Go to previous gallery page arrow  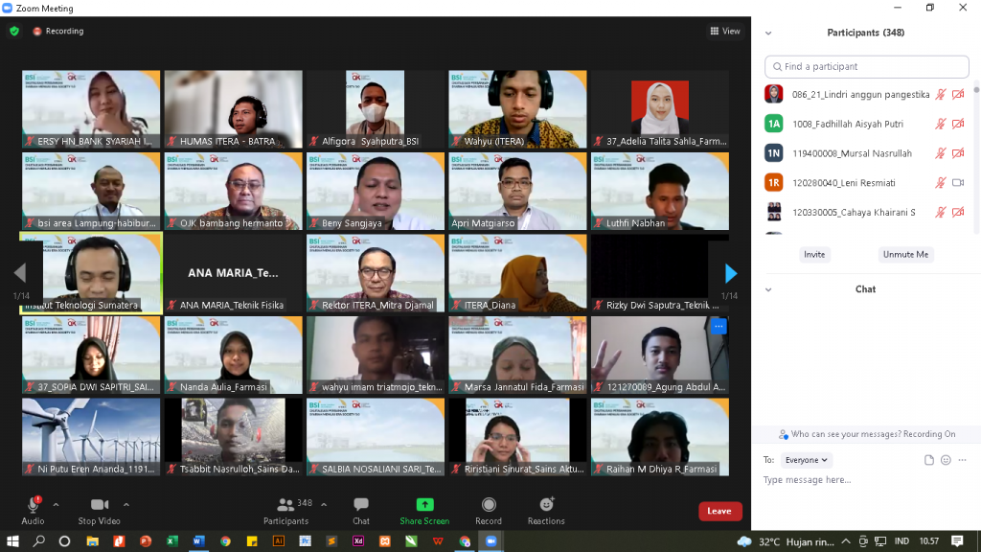pyautogui.click(x=20, y=273)
